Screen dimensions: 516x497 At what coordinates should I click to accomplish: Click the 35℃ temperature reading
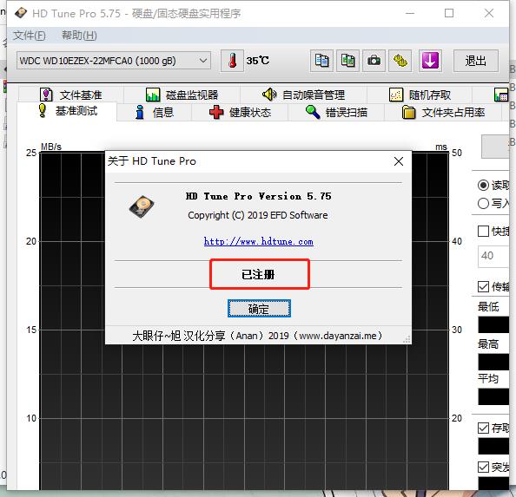[x=258, y=61]
